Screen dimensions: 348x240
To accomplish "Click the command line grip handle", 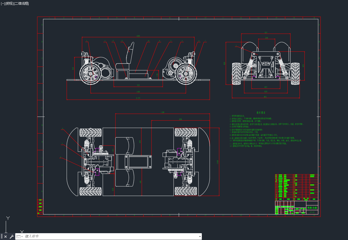I will click(x=2, y=237).
